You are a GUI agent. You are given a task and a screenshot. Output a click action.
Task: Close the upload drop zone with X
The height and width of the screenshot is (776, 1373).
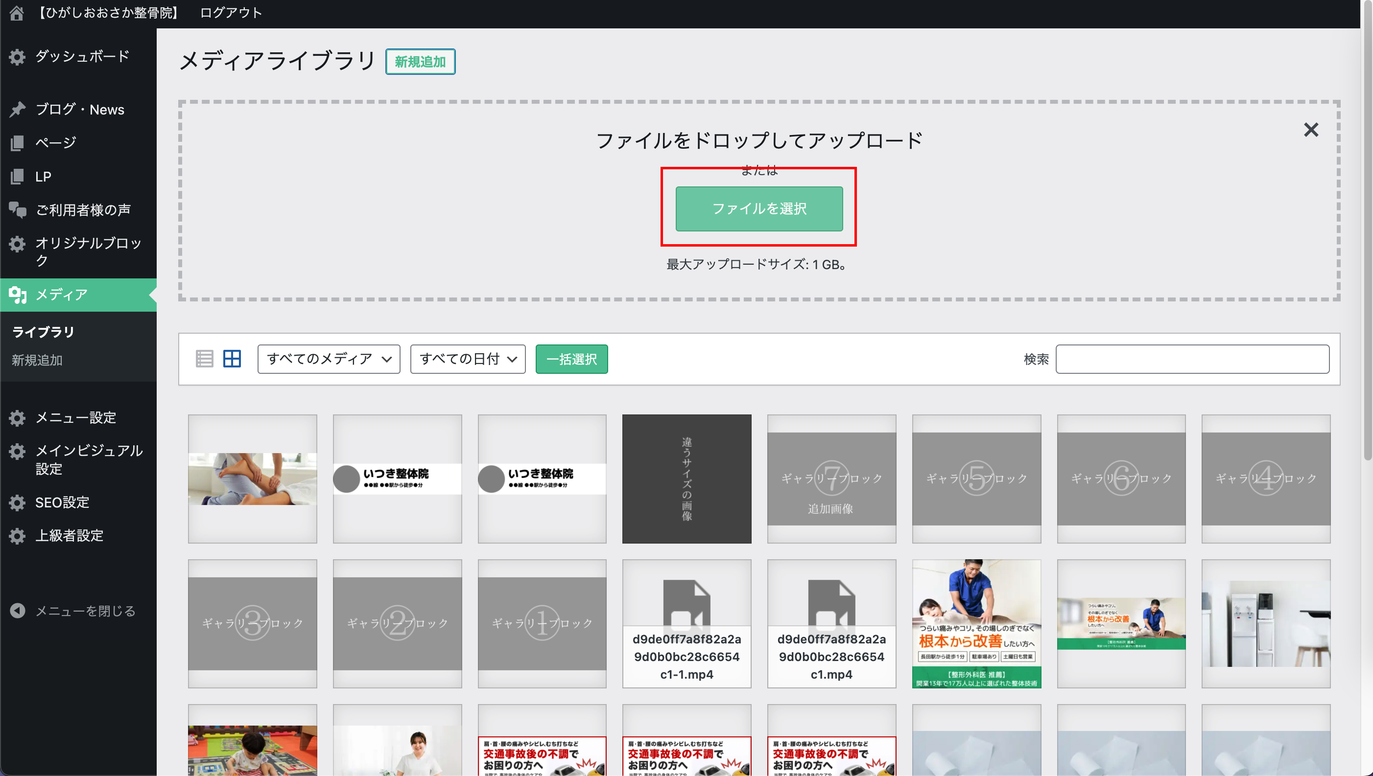tap(1311, 130)
